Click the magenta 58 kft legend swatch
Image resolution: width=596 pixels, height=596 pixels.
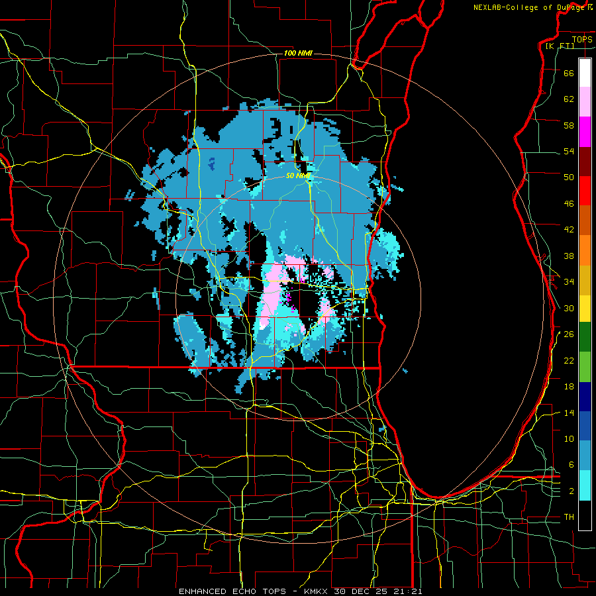pos(585,132)
